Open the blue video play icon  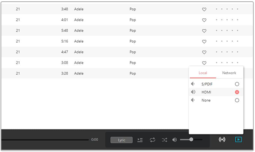tap(238, 139)
